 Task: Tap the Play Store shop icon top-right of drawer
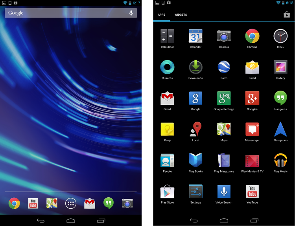(x=287, y=15)
